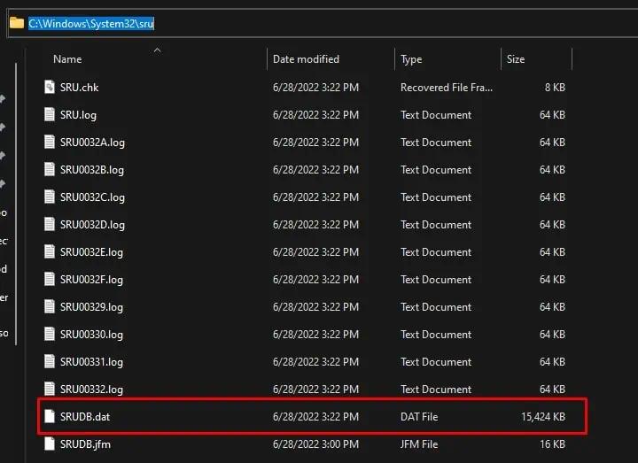Click the JFM File type of SRUDB.jfm
Screen dimensions: 638x463
point(419,444)
